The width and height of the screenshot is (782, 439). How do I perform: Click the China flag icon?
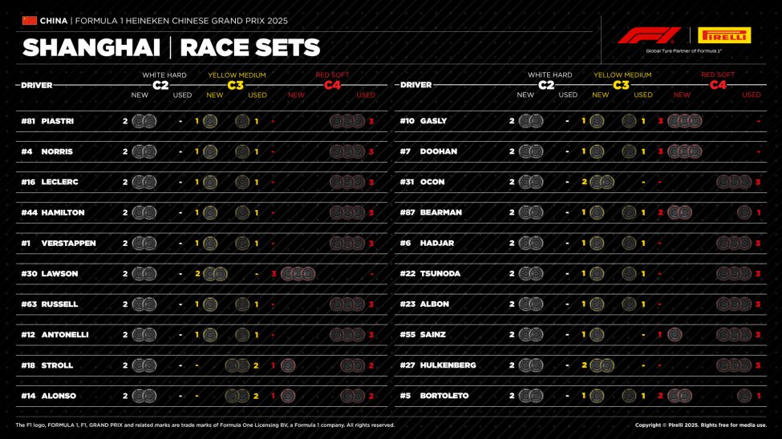30,20
